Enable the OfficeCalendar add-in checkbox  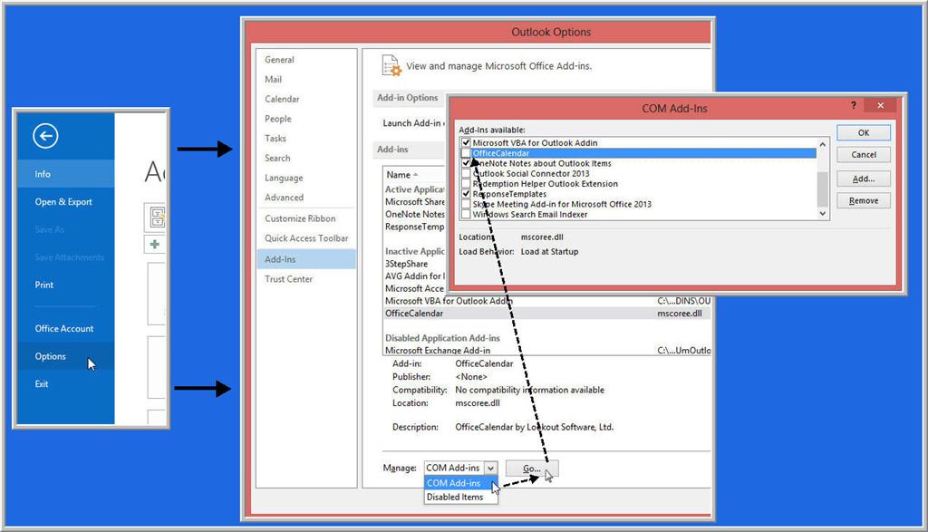point(466,153)
